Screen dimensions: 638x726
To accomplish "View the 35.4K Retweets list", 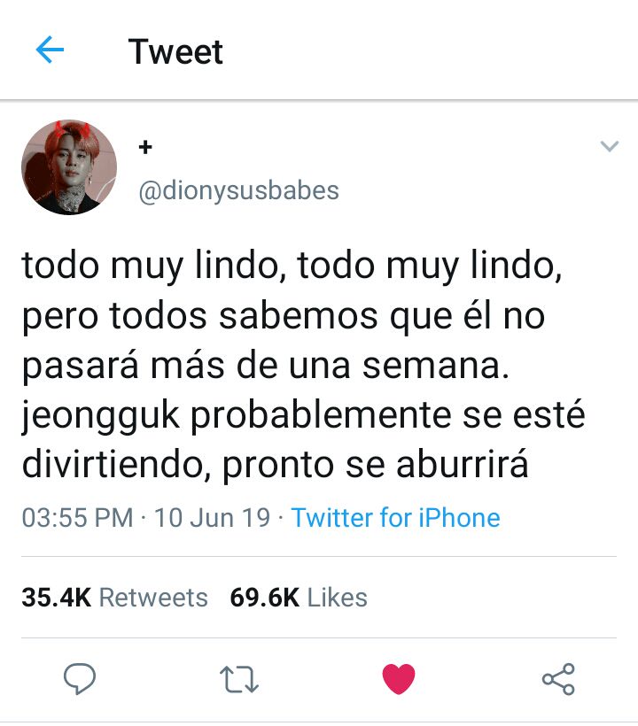I will (114, 598).
